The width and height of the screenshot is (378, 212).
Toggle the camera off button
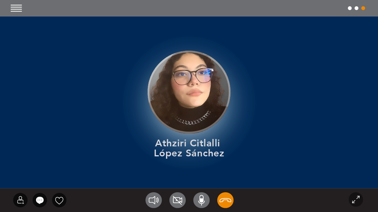tap(177, 200)
